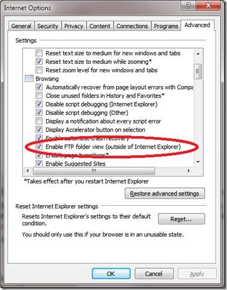Click the horizontal scroll left arrow
227x290 pixels.
click(x=28, y=171)
